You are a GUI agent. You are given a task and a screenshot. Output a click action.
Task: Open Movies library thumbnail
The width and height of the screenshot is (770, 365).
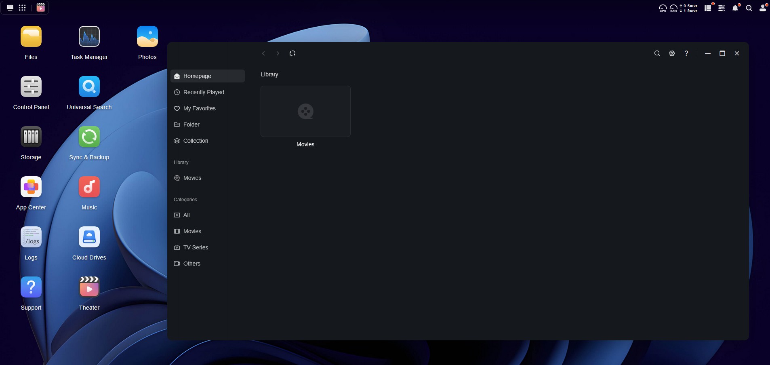(x=305, y=112)
